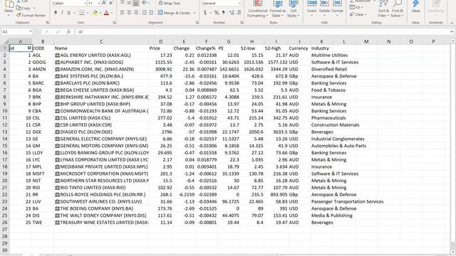456x256 pixels.
Task: Click Increase Decimal icon
Action: (x=232, y=13)
